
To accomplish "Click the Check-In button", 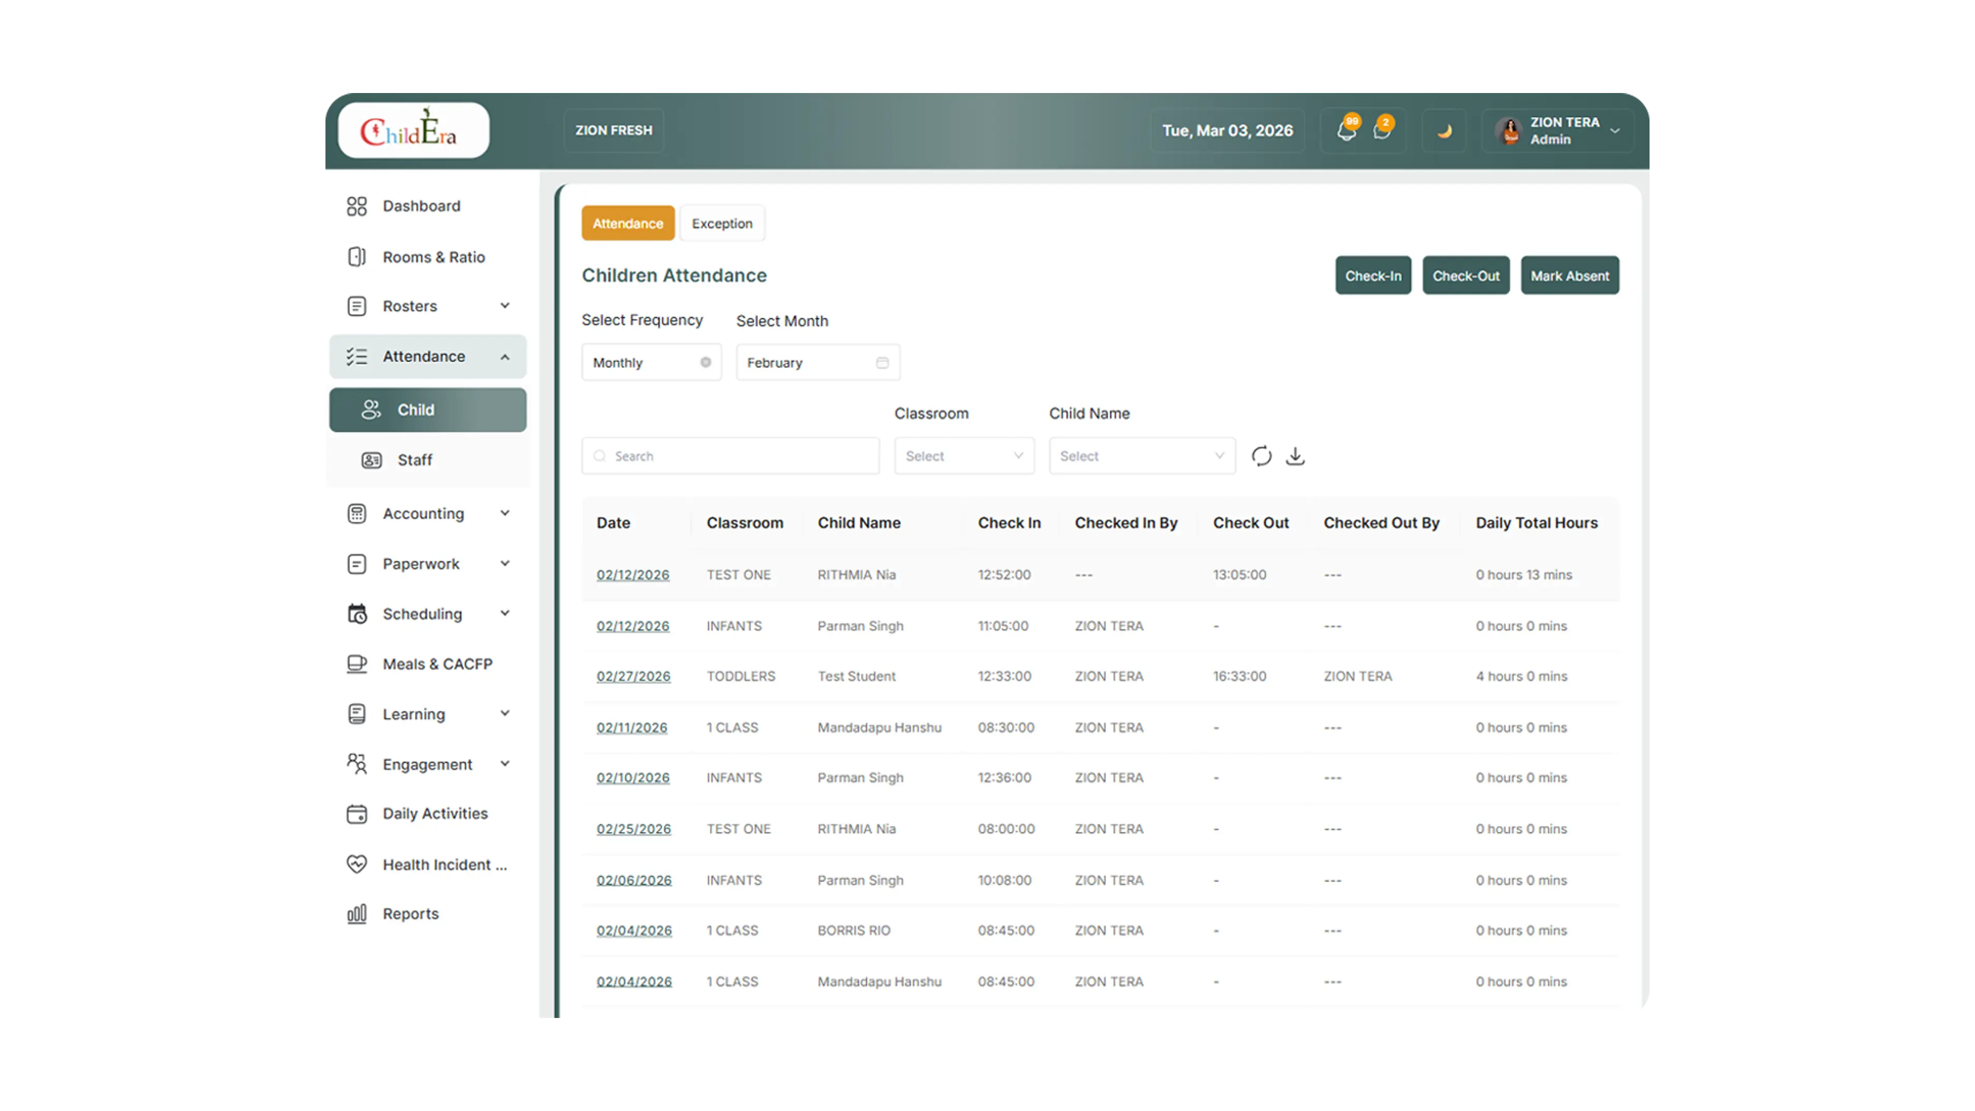I will pos(1373,275).
